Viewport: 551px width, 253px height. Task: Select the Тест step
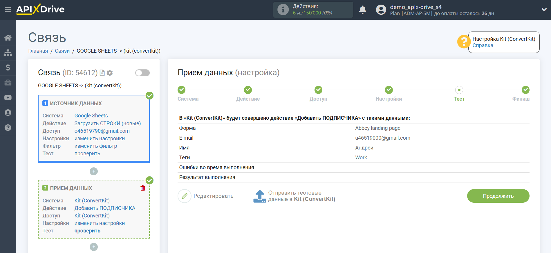tap(459, 90)
